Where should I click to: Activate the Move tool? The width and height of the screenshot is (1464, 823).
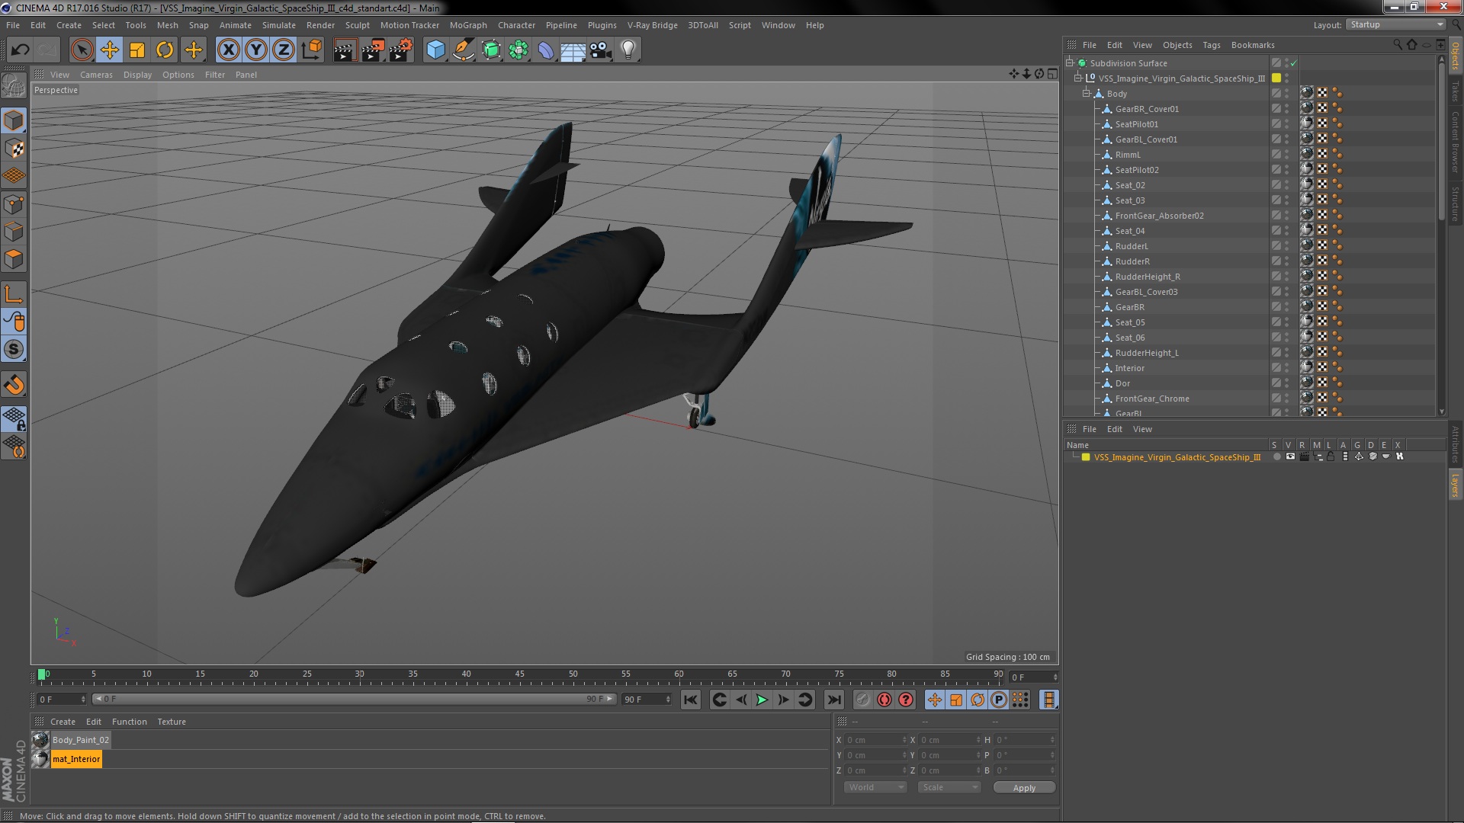pyautogui.click(x=109, y=50)
